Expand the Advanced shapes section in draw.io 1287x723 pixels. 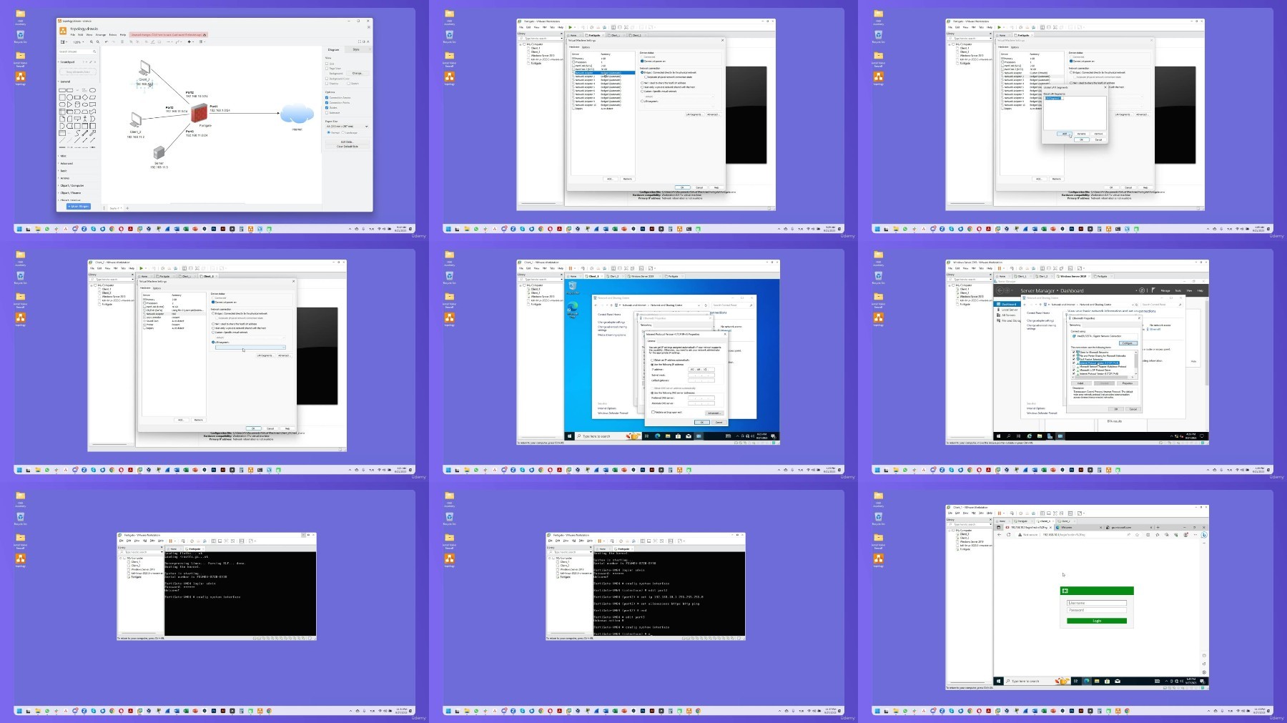tap(66, 163)
